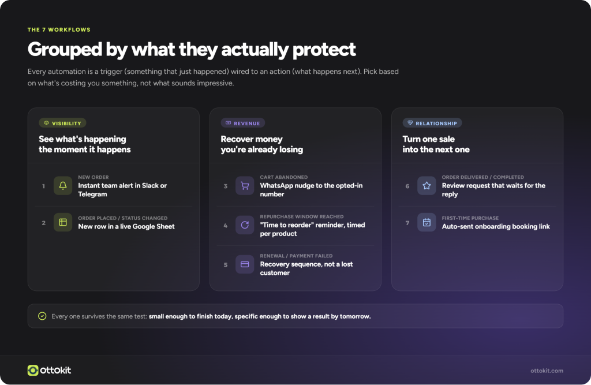Screen dimensions: 591x385
Task: Open the ottokit.com link
Action: coord(547,371)
